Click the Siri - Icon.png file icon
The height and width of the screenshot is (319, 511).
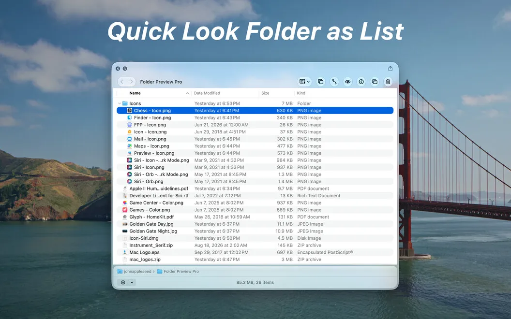point(129,167)
